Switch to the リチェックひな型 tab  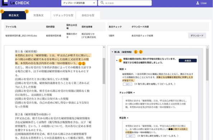(x=63, y=15)
